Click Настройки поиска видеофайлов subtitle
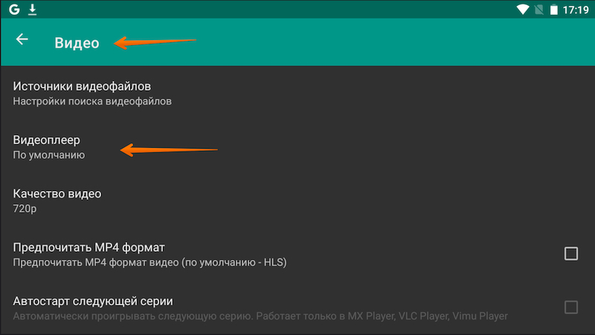The height and width of the screenshot is (335, 595). (92, 101)
